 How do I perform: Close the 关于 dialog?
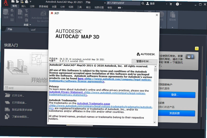coord(157,15)
